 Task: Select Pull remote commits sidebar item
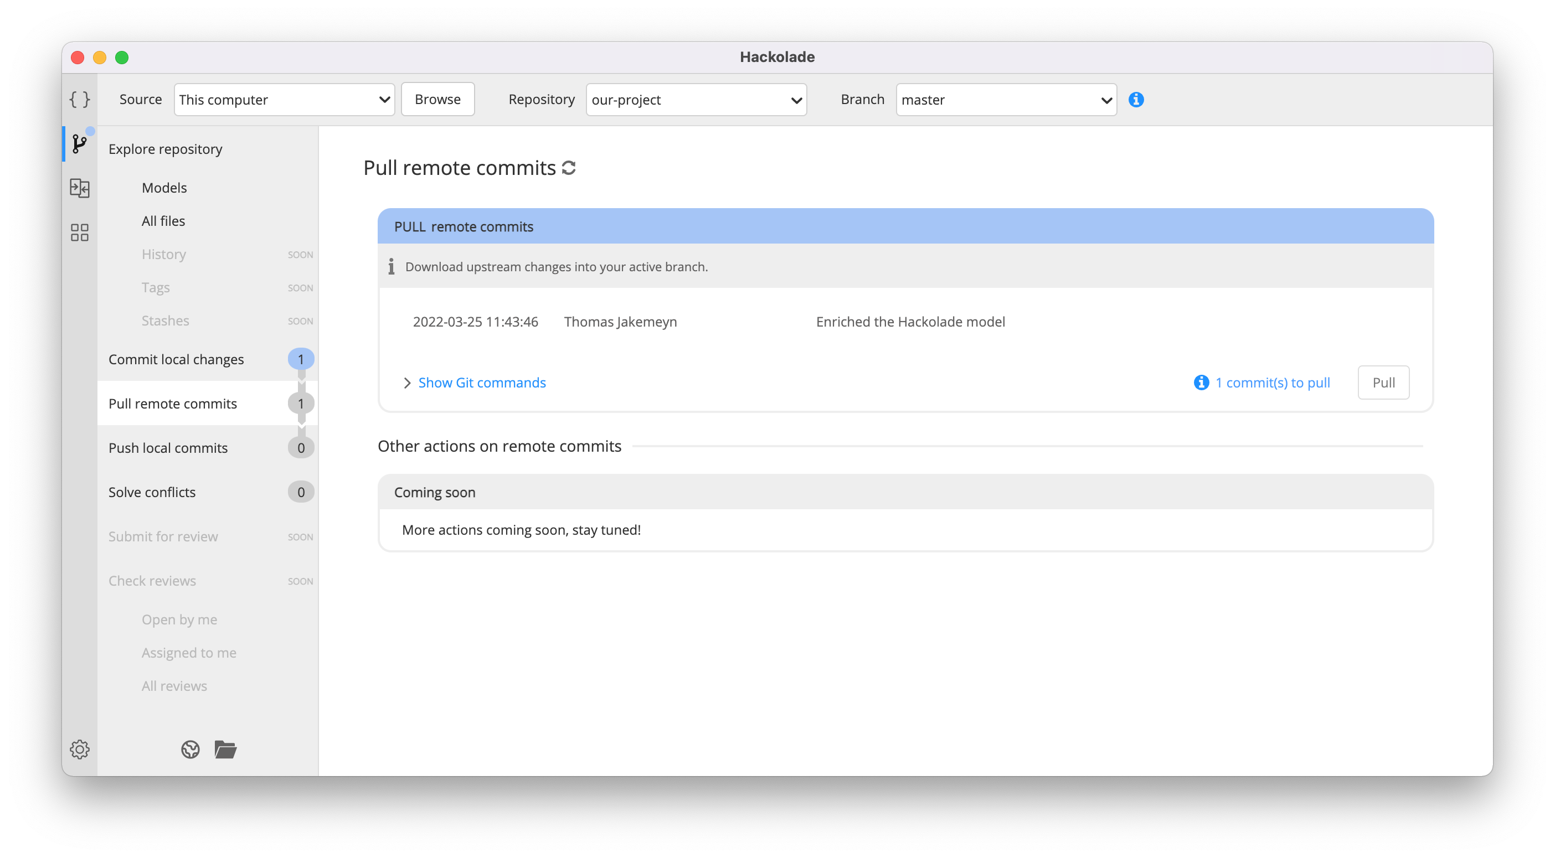tap(208, 403)
